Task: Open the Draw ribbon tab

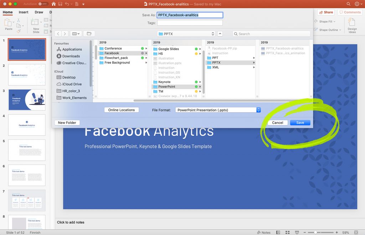Action: point(39,12)
